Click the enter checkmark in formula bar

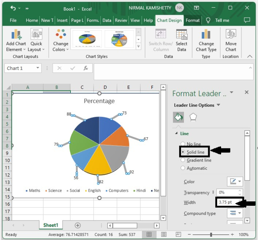73,68
